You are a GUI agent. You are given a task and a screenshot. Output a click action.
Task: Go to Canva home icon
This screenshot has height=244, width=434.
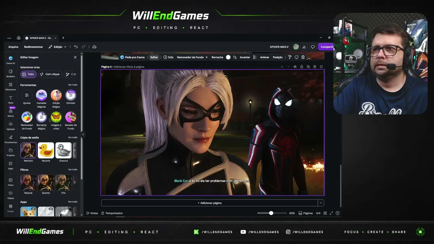coord(19,38)
